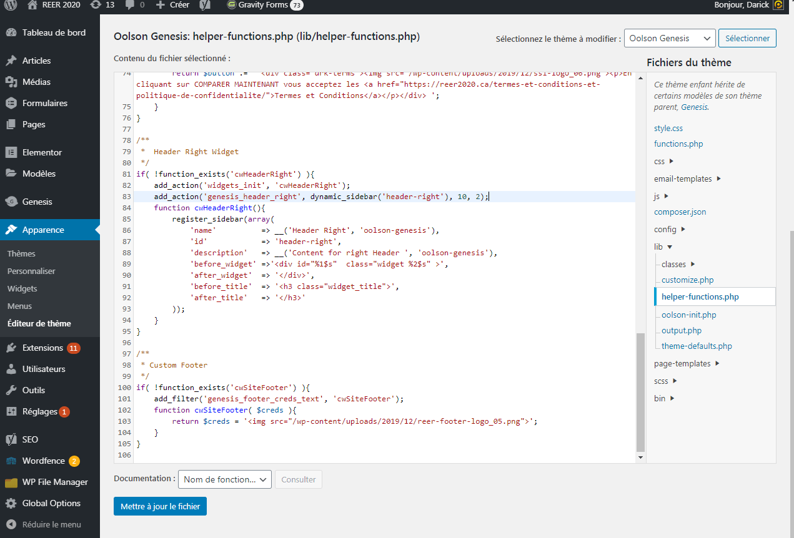The width and height of the screenshot is (794, 538).
Task: Expand the classes subfolder
Action: [x=693, y=265]
